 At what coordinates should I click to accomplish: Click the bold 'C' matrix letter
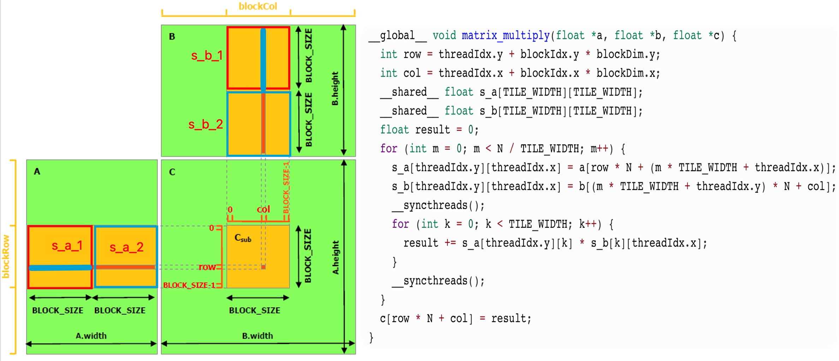point(172,172)
